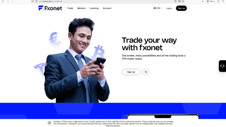Click the browser Sign in account button
The width and height of the screenshot is (226, 127).
211,1
